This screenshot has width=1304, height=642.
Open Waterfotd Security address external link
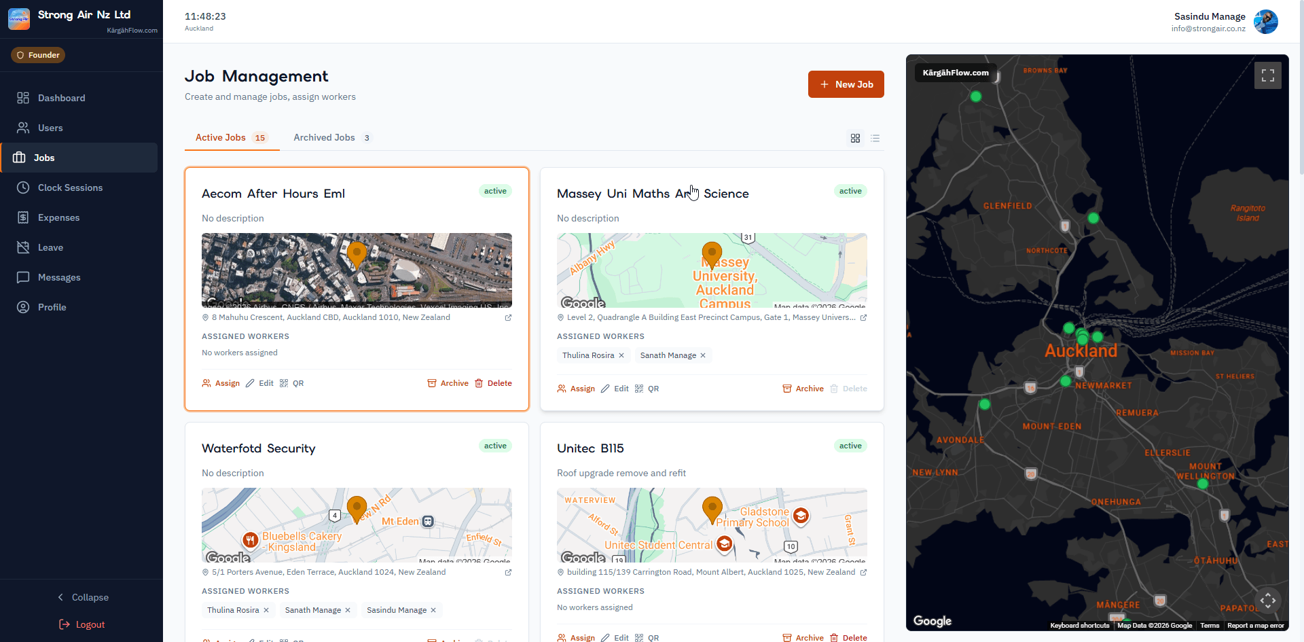pyautogui.click(x=508, y=572)
